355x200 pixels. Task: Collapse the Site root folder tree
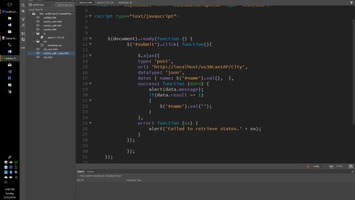[29, 13]
